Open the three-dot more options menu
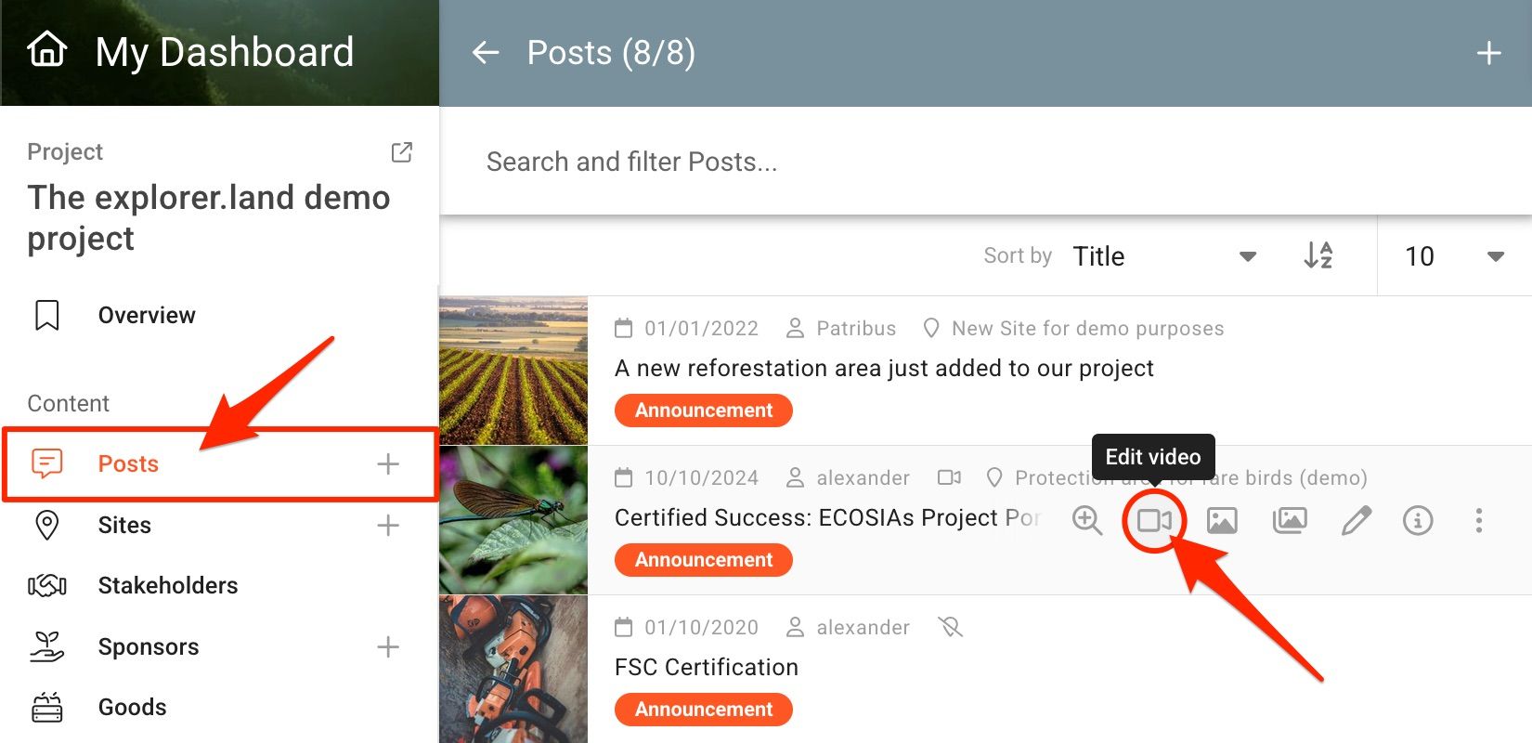The height and width of the screenshot is (743, 1532). 1479,520
